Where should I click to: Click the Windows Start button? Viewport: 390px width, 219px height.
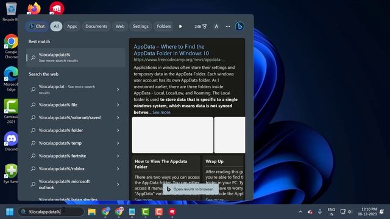coord(10,212)
